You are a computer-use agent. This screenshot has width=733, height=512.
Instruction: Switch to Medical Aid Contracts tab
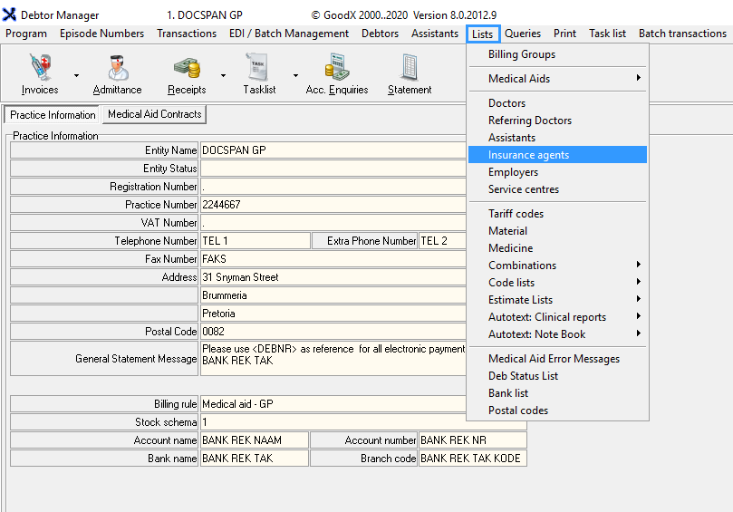pos(154,114)
